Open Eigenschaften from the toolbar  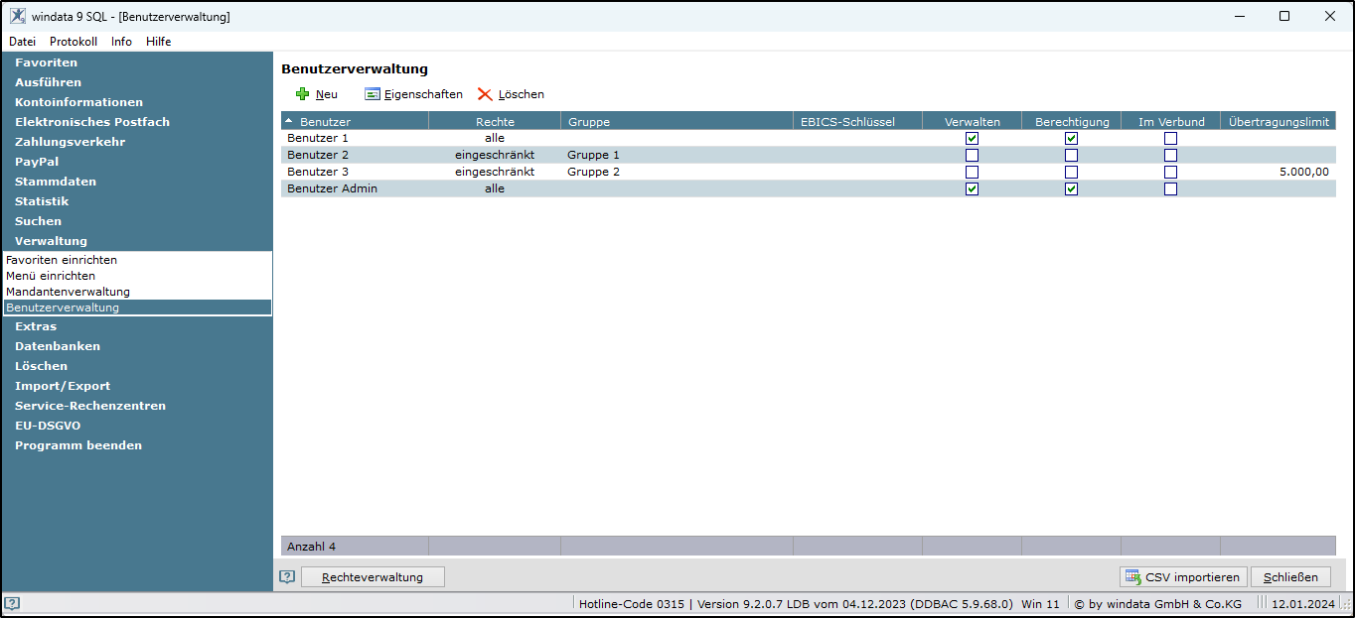click(413, 94)
